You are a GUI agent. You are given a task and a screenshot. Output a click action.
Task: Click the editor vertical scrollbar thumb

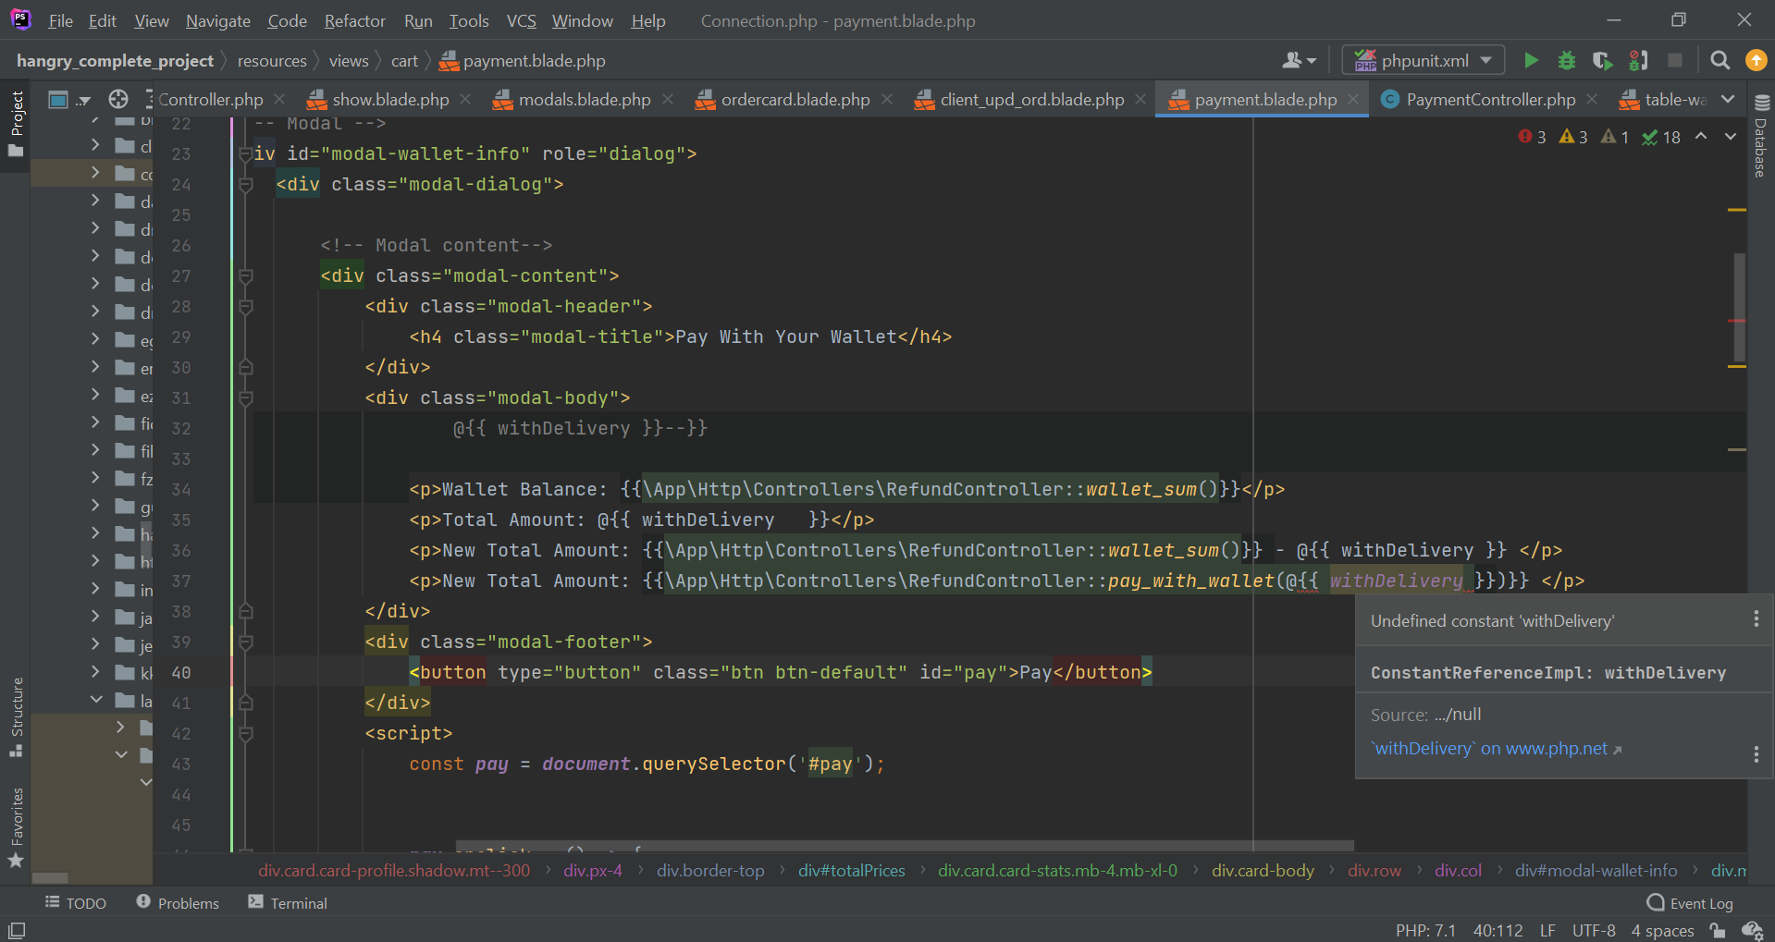click(x=1739, y=307)
